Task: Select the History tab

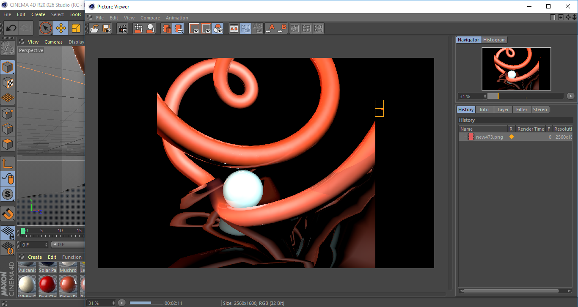Action: (466, 110)
